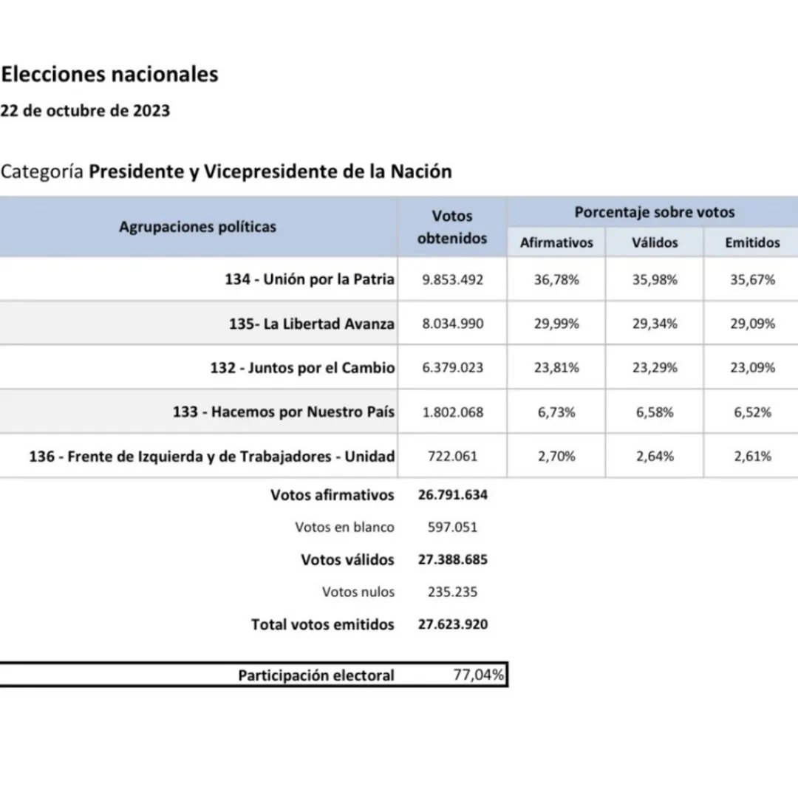The width and height of the screenshot is (798, 798).
Task: Click the Afirmativos subheader cell
Action: coord(556,242)
